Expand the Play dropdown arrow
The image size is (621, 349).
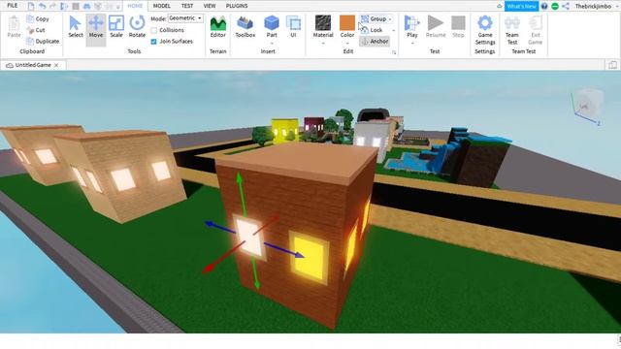pyautogui.click(x=411, y=43)
